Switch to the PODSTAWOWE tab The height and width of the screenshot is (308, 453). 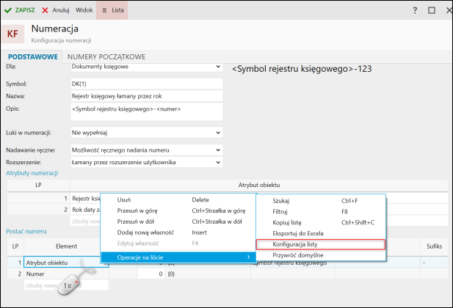[x=32, y=57]
